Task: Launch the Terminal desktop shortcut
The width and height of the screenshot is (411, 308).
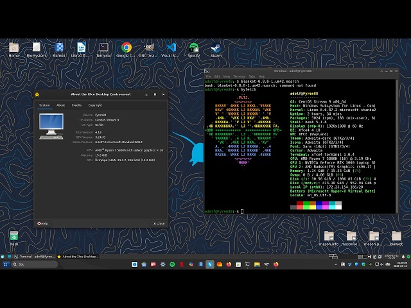Action: pyautogui.click(x=103, y=50)
